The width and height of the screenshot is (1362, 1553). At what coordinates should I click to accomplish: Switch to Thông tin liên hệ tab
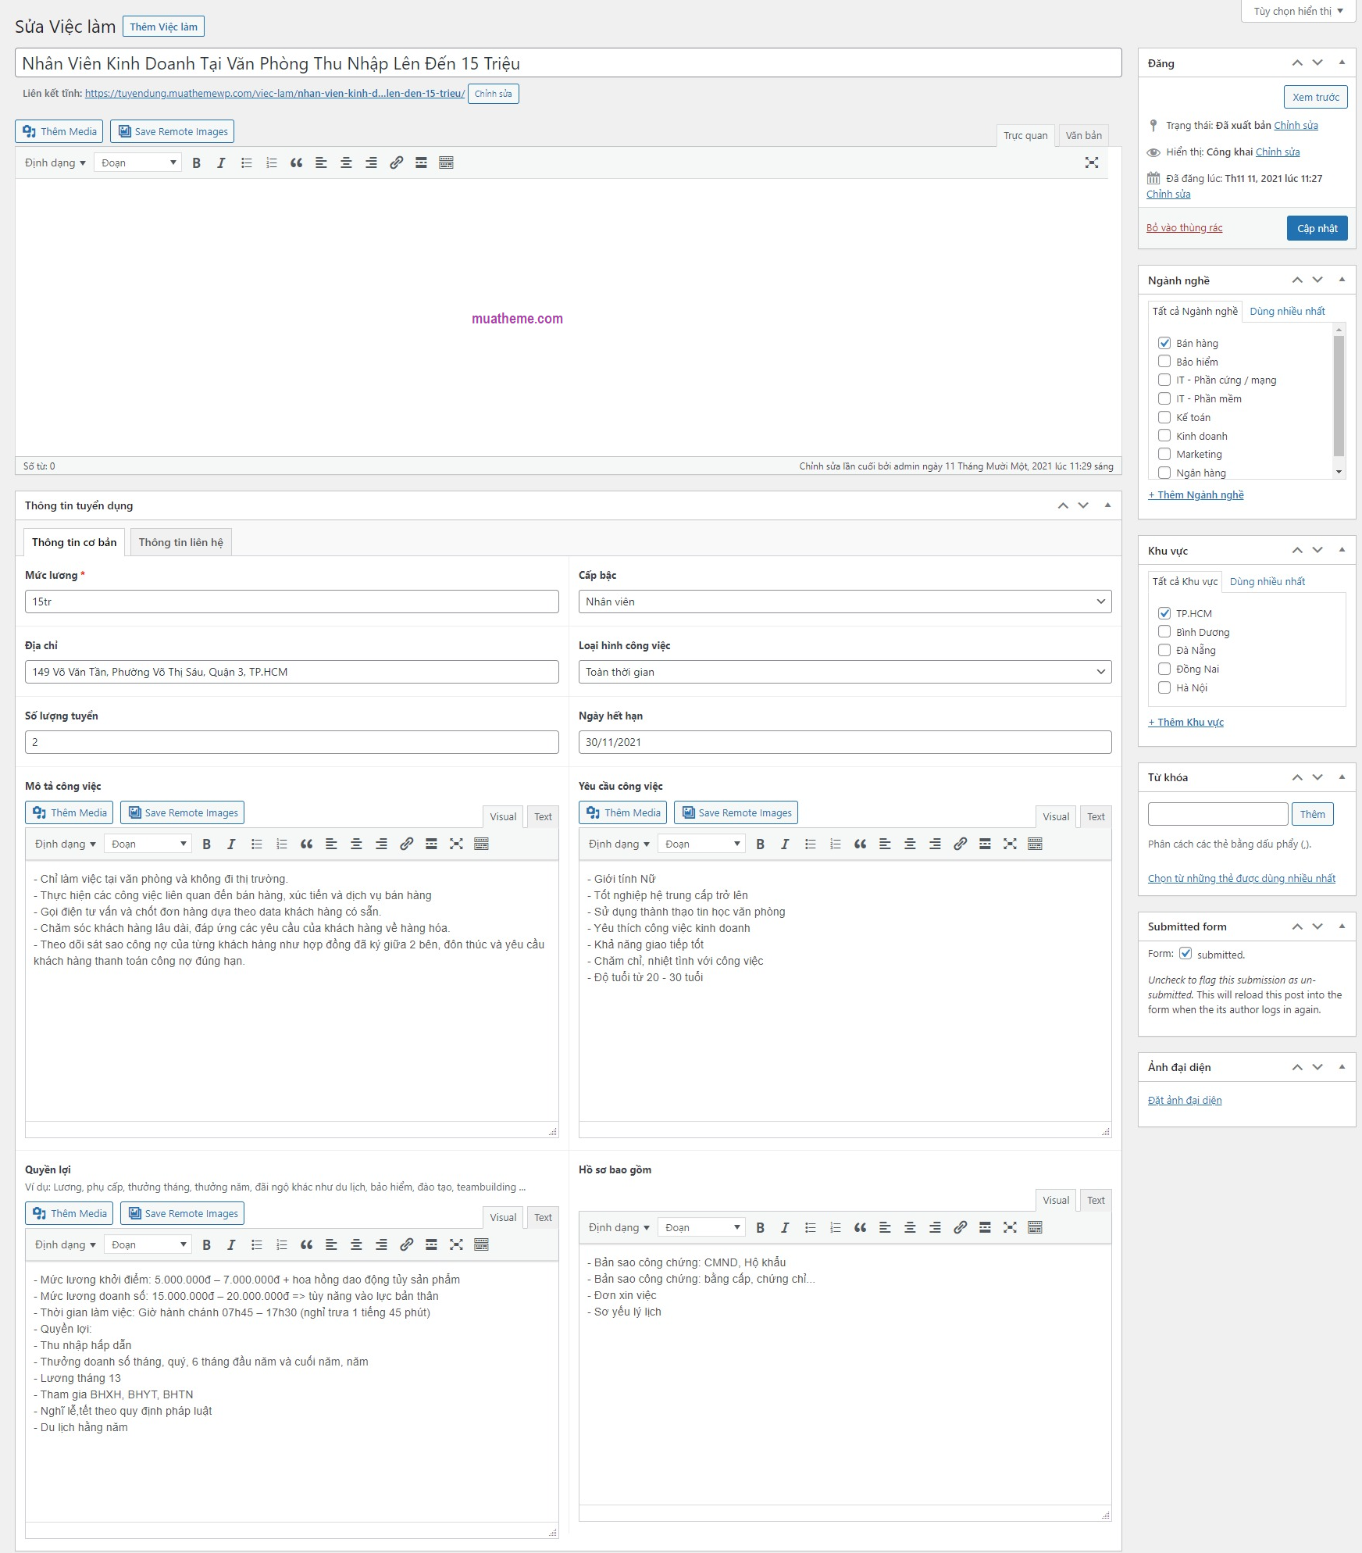[x=180, y=542]
